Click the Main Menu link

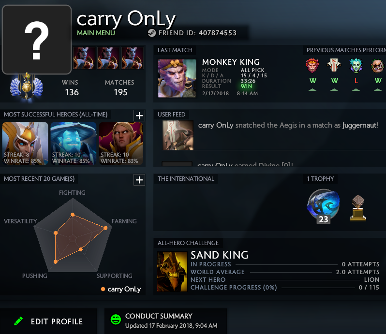(96, 33)
